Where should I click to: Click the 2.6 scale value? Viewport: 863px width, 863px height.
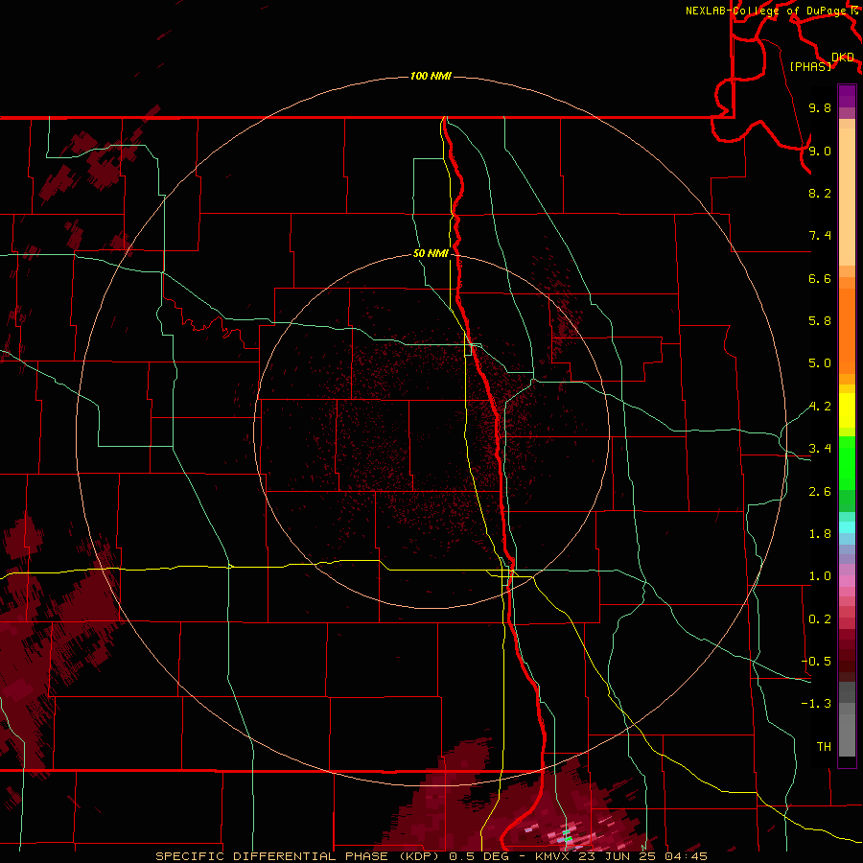[x=820, y=492]
